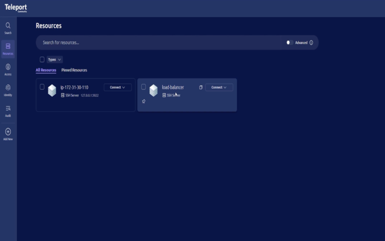385x241 pixels.
Task: Toggle the Advanced search switch
Action: pyautogui.click(x=289, y=43)
